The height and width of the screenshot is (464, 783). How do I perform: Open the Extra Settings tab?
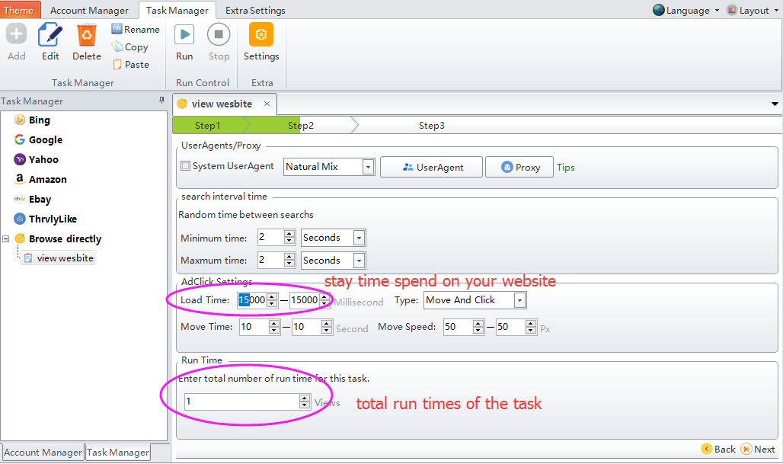(x=255, y=10)
